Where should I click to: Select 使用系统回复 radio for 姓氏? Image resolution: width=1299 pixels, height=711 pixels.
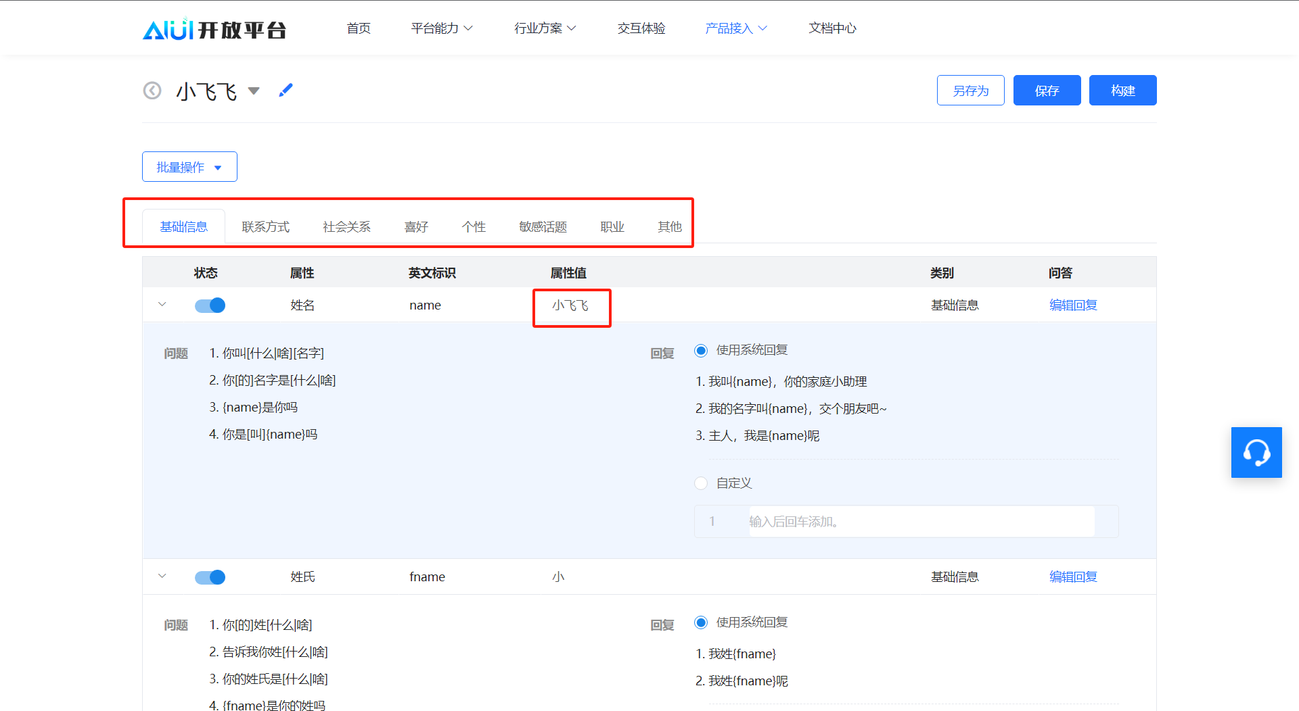coord(701,622)
